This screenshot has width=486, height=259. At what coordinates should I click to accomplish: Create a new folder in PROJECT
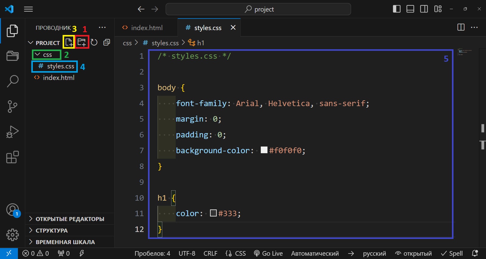(x=81, y=42)
